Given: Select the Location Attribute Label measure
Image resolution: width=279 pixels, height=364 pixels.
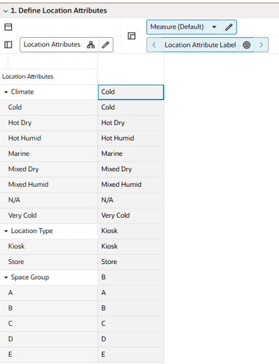Looking at the screenshot, I should tap(200, 45).
